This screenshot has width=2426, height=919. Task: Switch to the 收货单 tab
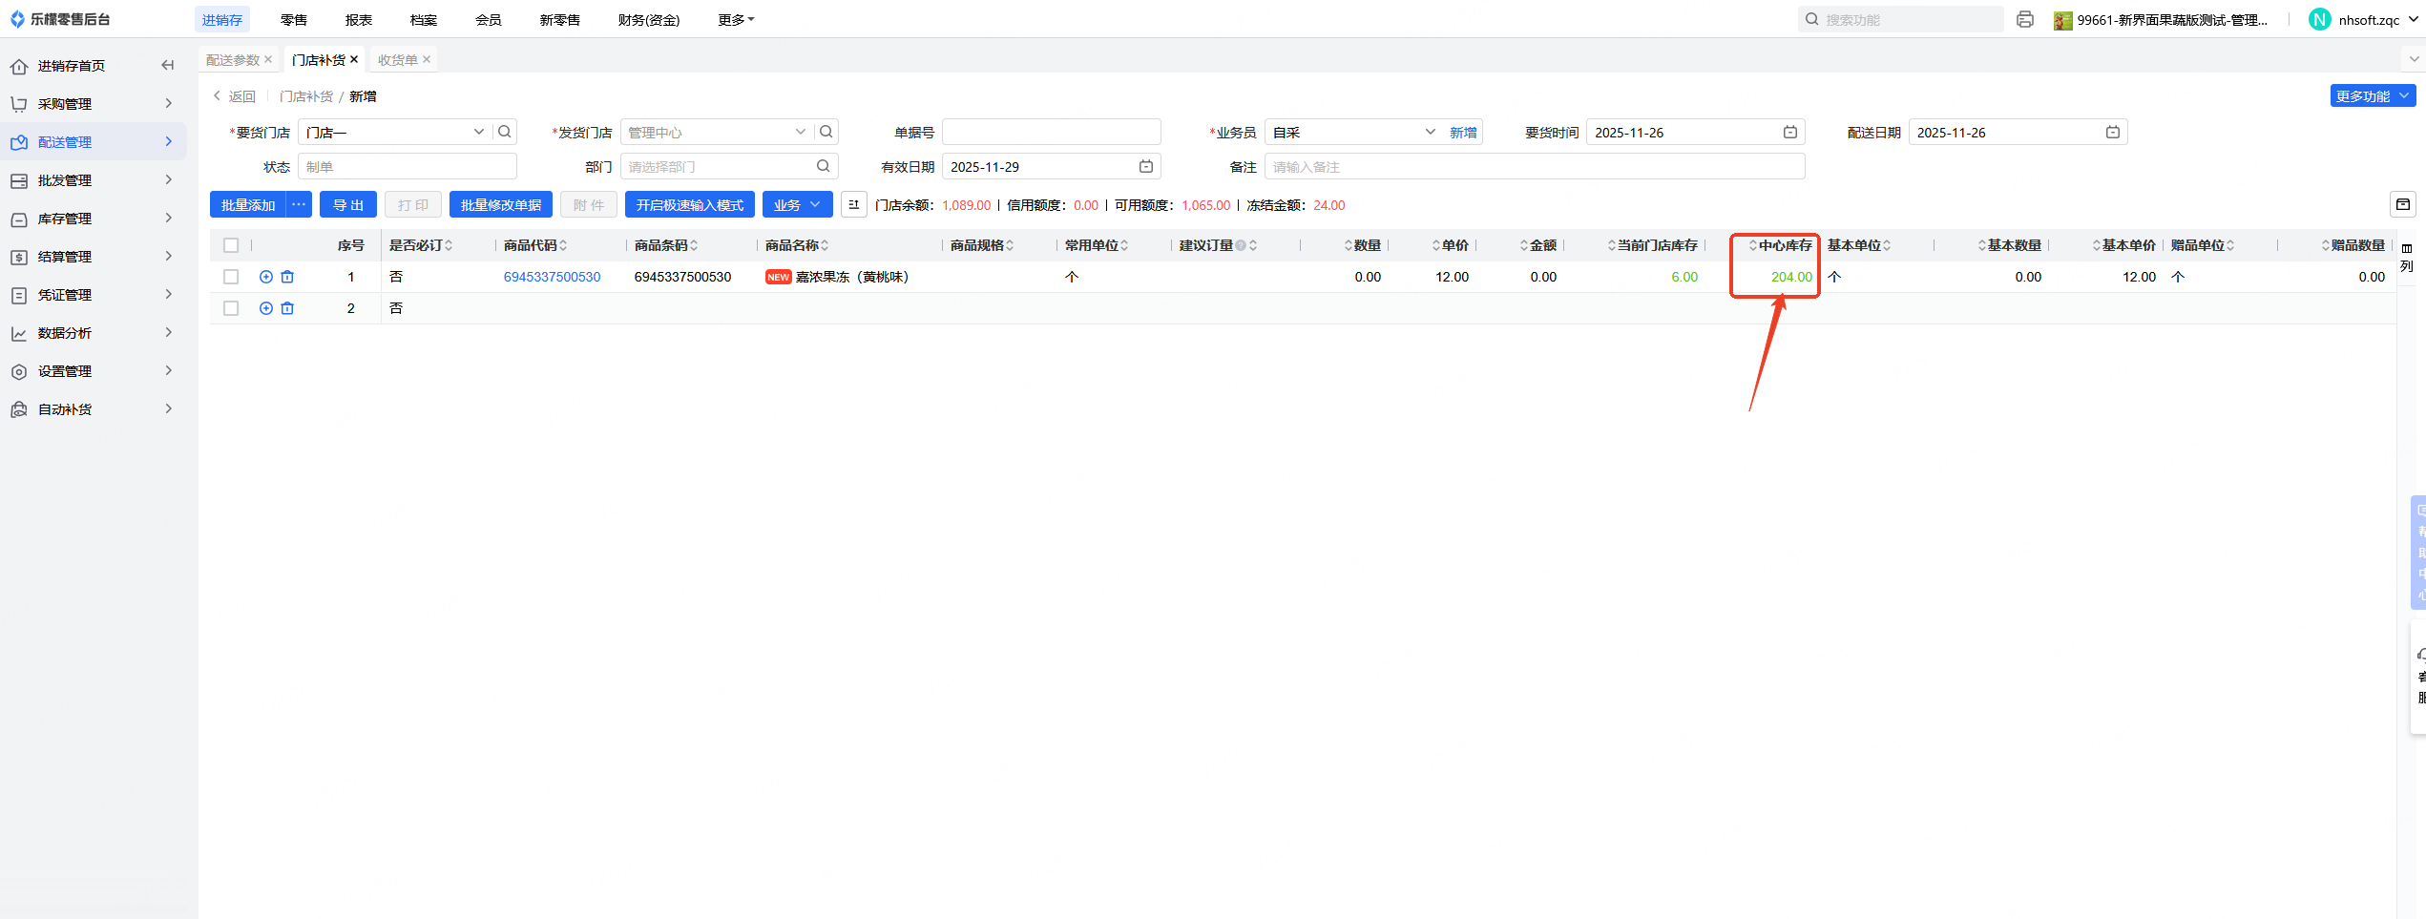point(397,59)
